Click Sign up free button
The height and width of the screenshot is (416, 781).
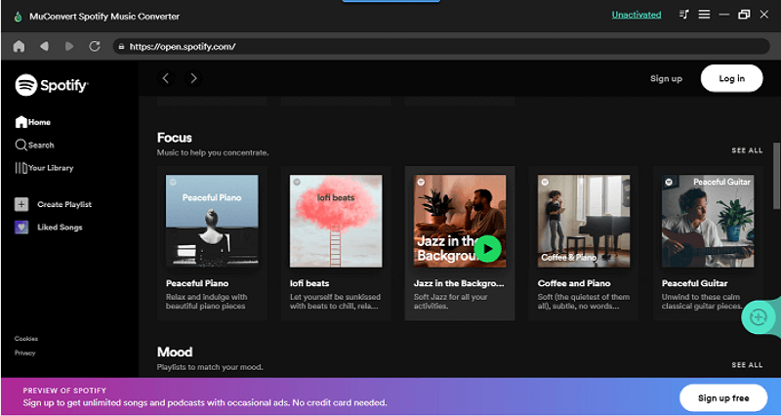723,397
